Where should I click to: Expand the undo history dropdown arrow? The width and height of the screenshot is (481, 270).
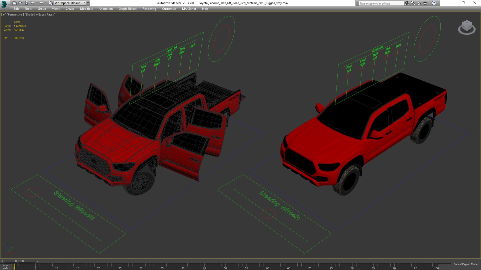coord(37,3)
